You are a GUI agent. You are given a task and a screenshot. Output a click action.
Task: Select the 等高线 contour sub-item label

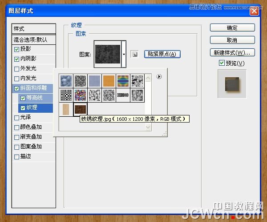coord(34,98)
